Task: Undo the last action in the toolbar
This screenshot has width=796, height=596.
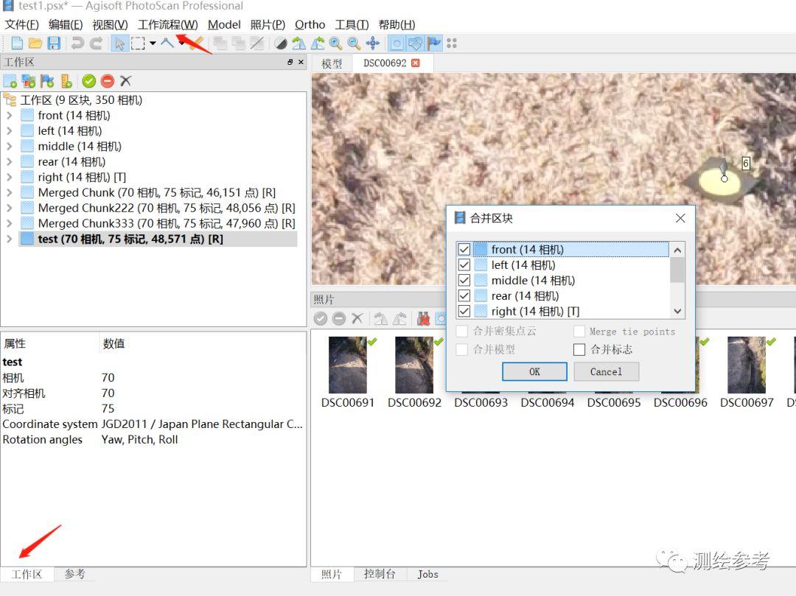Action: [77, 43]
